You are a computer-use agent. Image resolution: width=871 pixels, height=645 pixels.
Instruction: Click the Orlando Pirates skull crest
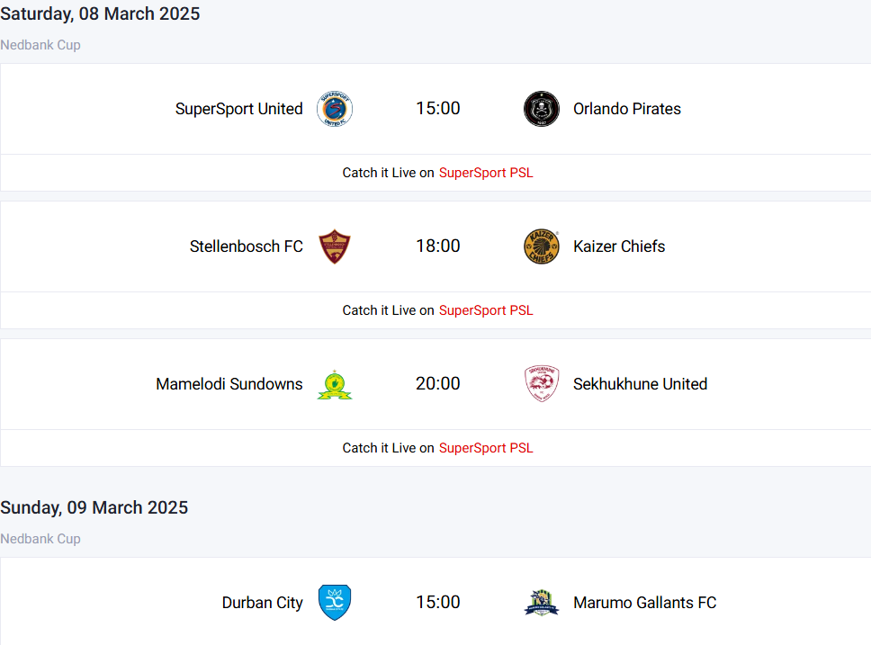point(542,109)
